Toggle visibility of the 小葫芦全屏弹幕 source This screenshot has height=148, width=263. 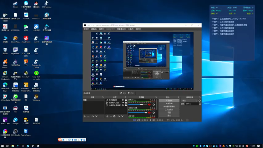pos(123,105)
